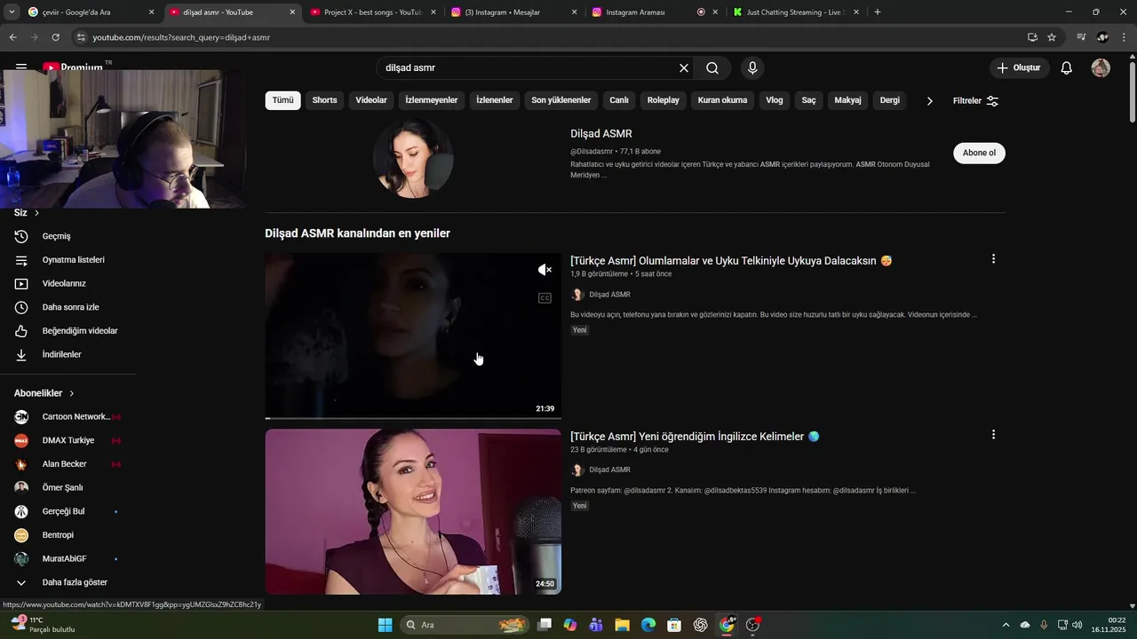This screenshot has width=1137, height=639.
Task: Select the Kuran okuma filter chip
Action: click(722, 100)
